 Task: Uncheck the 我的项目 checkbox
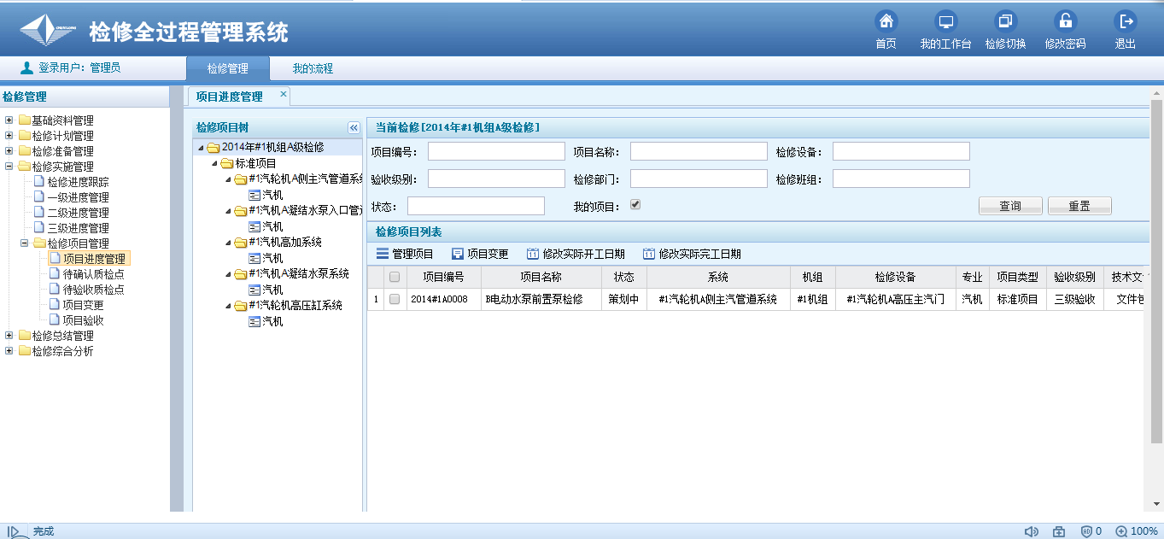[635, 205]
